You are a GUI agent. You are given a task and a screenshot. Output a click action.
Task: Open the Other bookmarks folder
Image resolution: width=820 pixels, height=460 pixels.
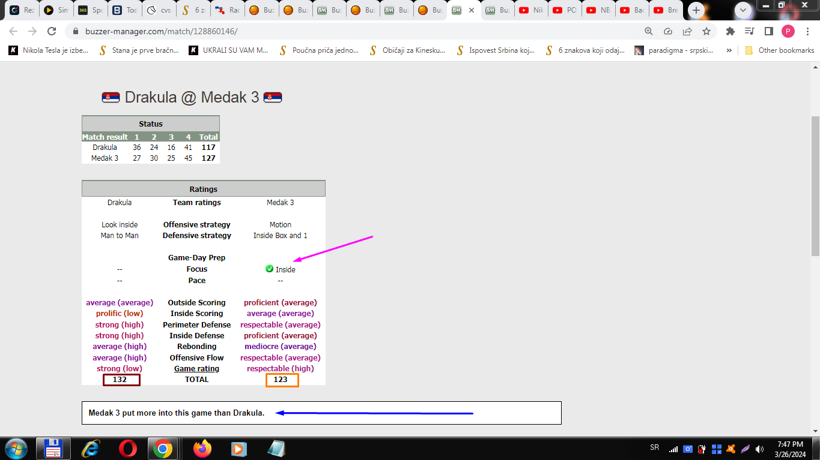click(780, 50)
